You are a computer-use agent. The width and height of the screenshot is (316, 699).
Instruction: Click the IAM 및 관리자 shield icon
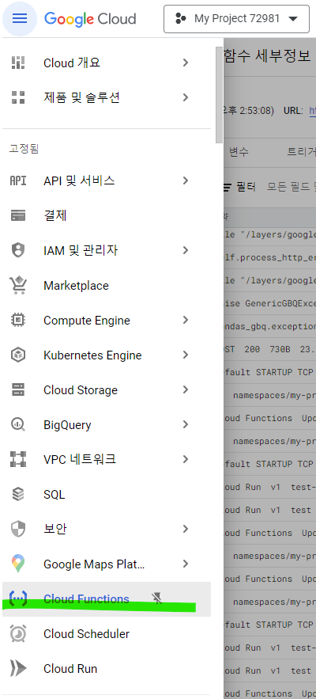18,250
